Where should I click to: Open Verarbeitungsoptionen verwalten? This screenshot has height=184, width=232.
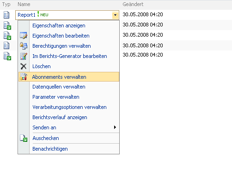click(69, 107)
